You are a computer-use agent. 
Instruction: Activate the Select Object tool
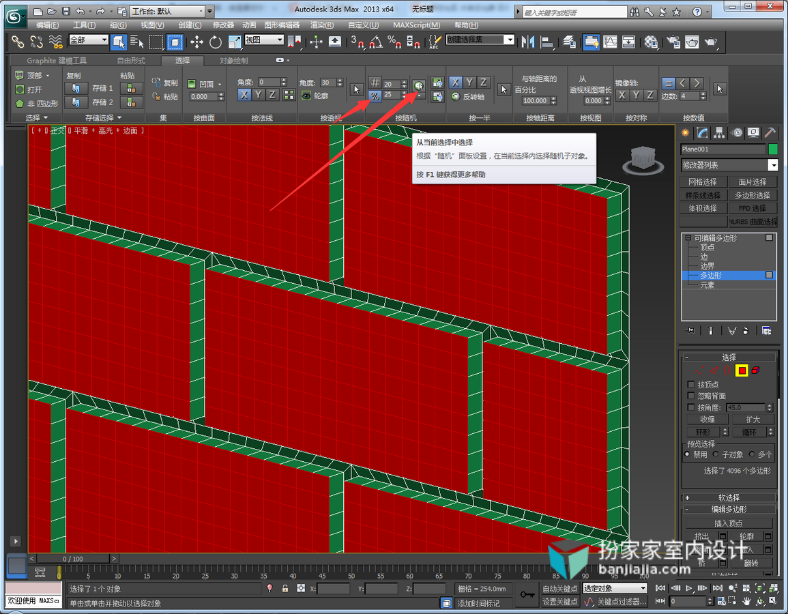(119, 42)
